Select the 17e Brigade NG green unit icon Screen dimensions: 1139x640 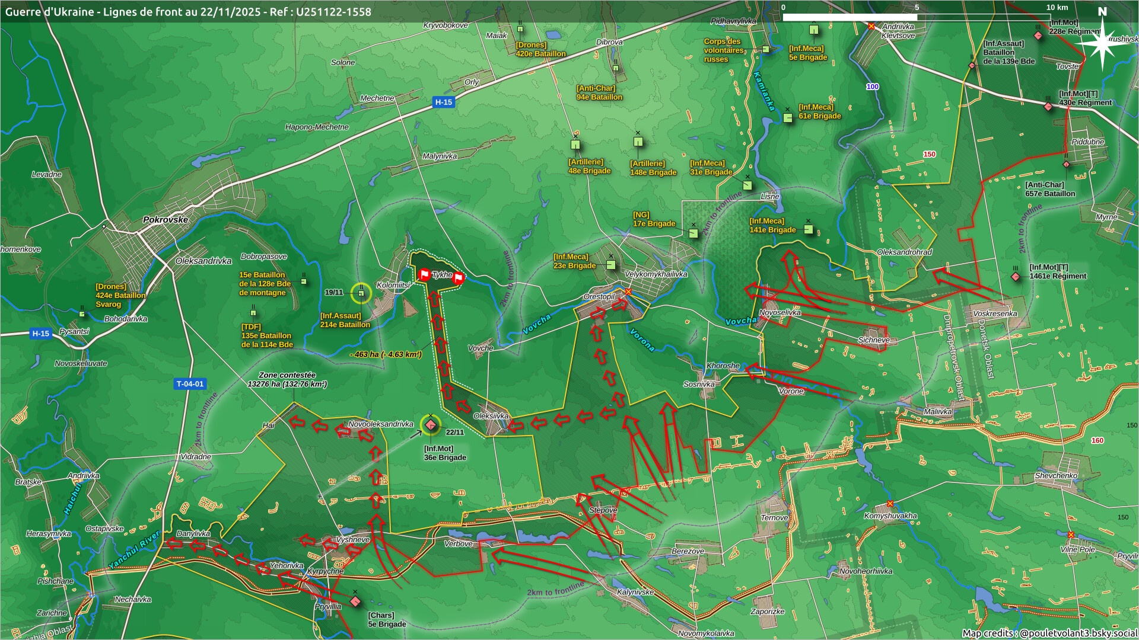tap(693, 233)
